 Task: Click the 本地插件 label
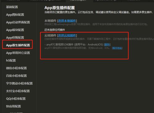[x=50, y=21]
